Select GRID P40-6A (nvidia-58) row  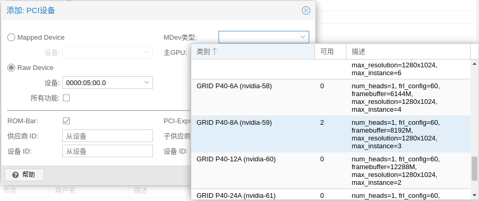[x=331, y=98]
